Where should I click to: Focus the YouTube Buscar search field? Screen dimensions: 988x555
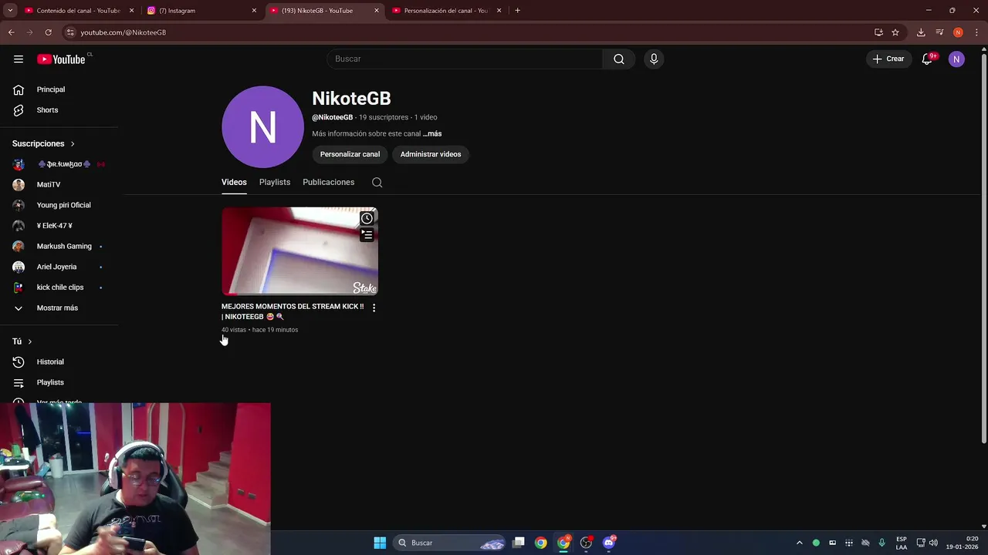(465, 59)
